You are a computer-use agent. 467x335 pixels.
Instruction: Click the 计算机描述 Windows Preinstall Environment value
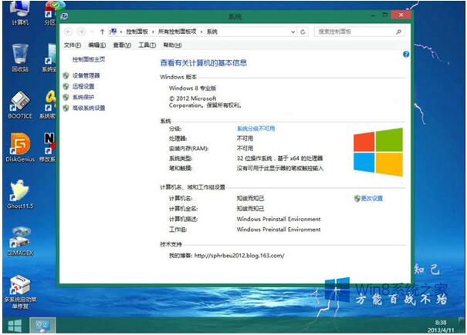tap(279, 219)
